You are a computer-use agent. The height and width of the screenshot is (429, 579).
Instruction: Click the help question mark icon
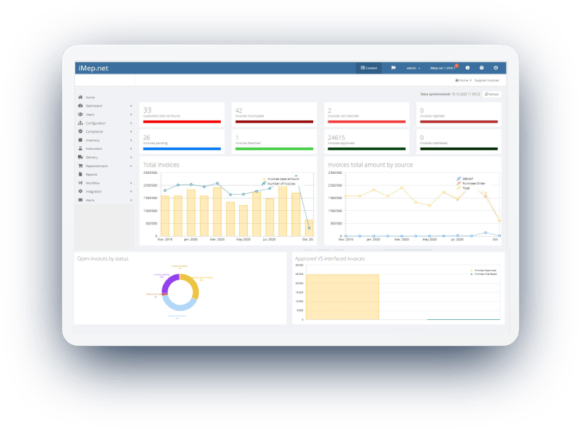[x=482, y=68]
